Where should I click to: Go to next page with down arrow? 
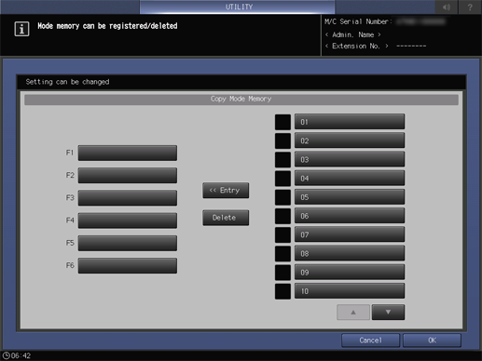(388, 312)
